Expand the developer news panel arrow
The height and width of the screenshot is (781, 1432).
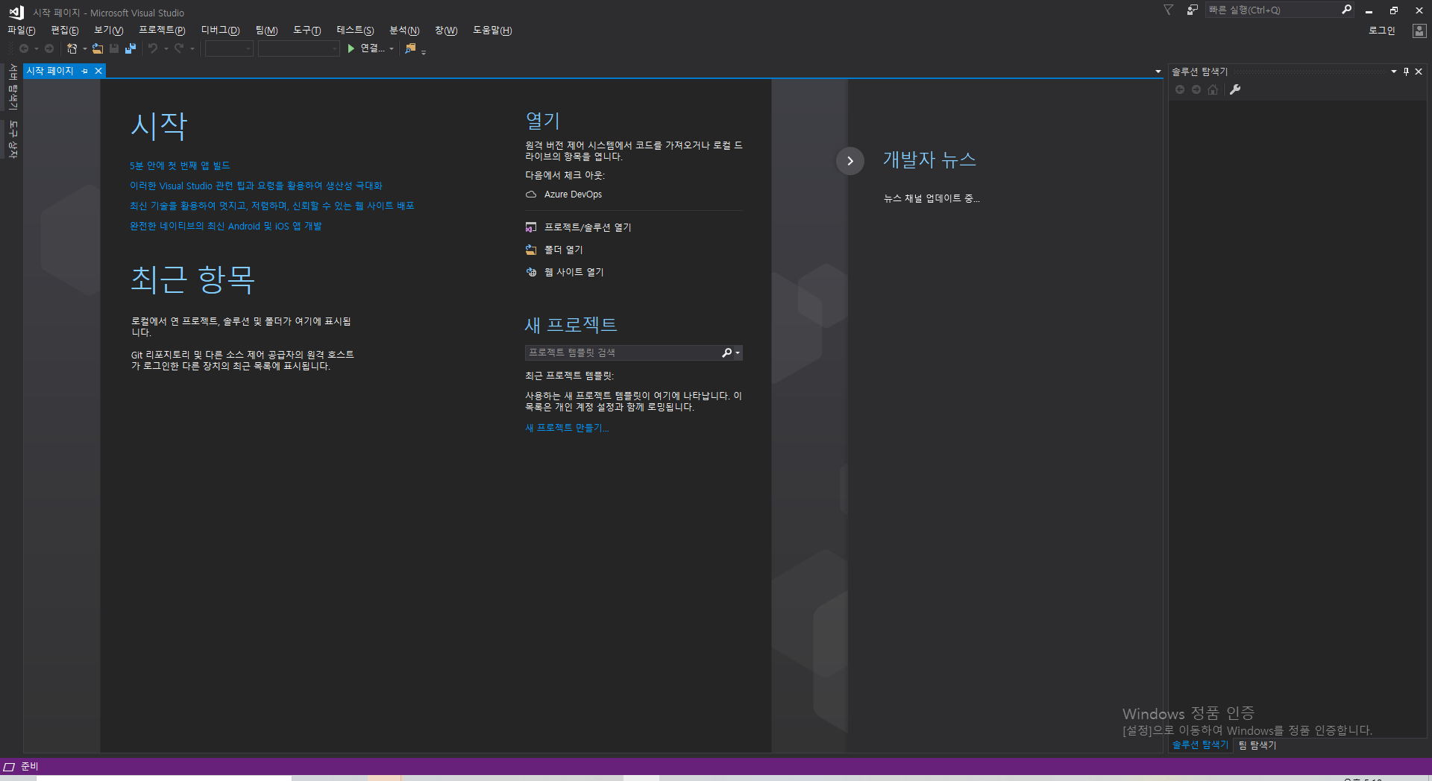850,161
